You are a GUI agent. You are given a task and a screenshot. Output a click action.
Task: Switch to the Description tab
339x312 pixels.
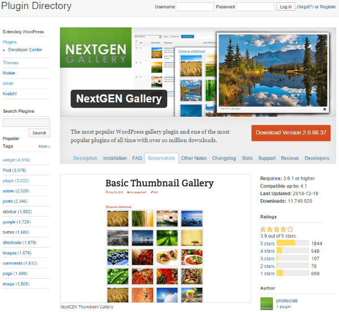pyautogui.click(x=85, y=159)
